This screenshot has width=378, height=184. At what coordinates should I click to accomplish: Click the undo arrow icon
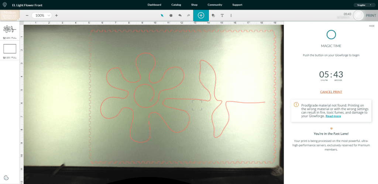pyautogui.click(x=180, y=15)
